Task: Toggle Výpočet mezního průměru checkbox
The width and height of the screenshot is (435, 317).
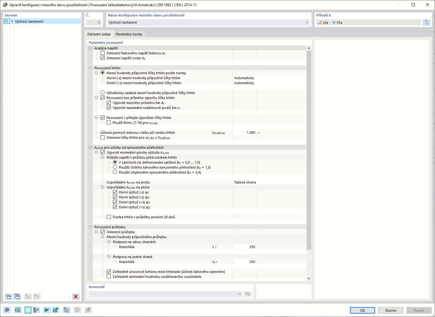Action: pyautogui.click(x=109, y=103)
